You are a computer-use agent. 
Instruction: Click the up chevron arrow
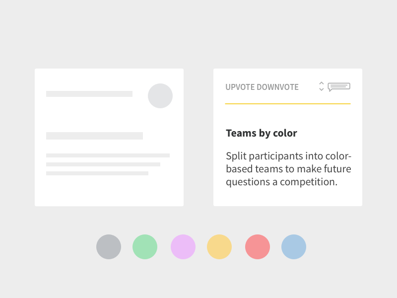tap(322, 83)
